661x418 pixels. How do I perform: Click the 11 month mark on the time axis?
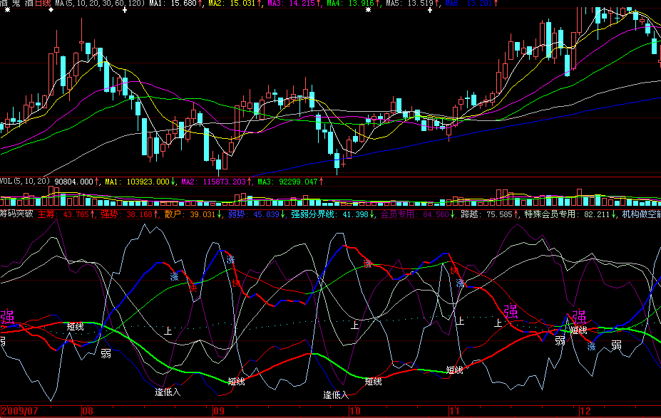[x=454, y=411]
